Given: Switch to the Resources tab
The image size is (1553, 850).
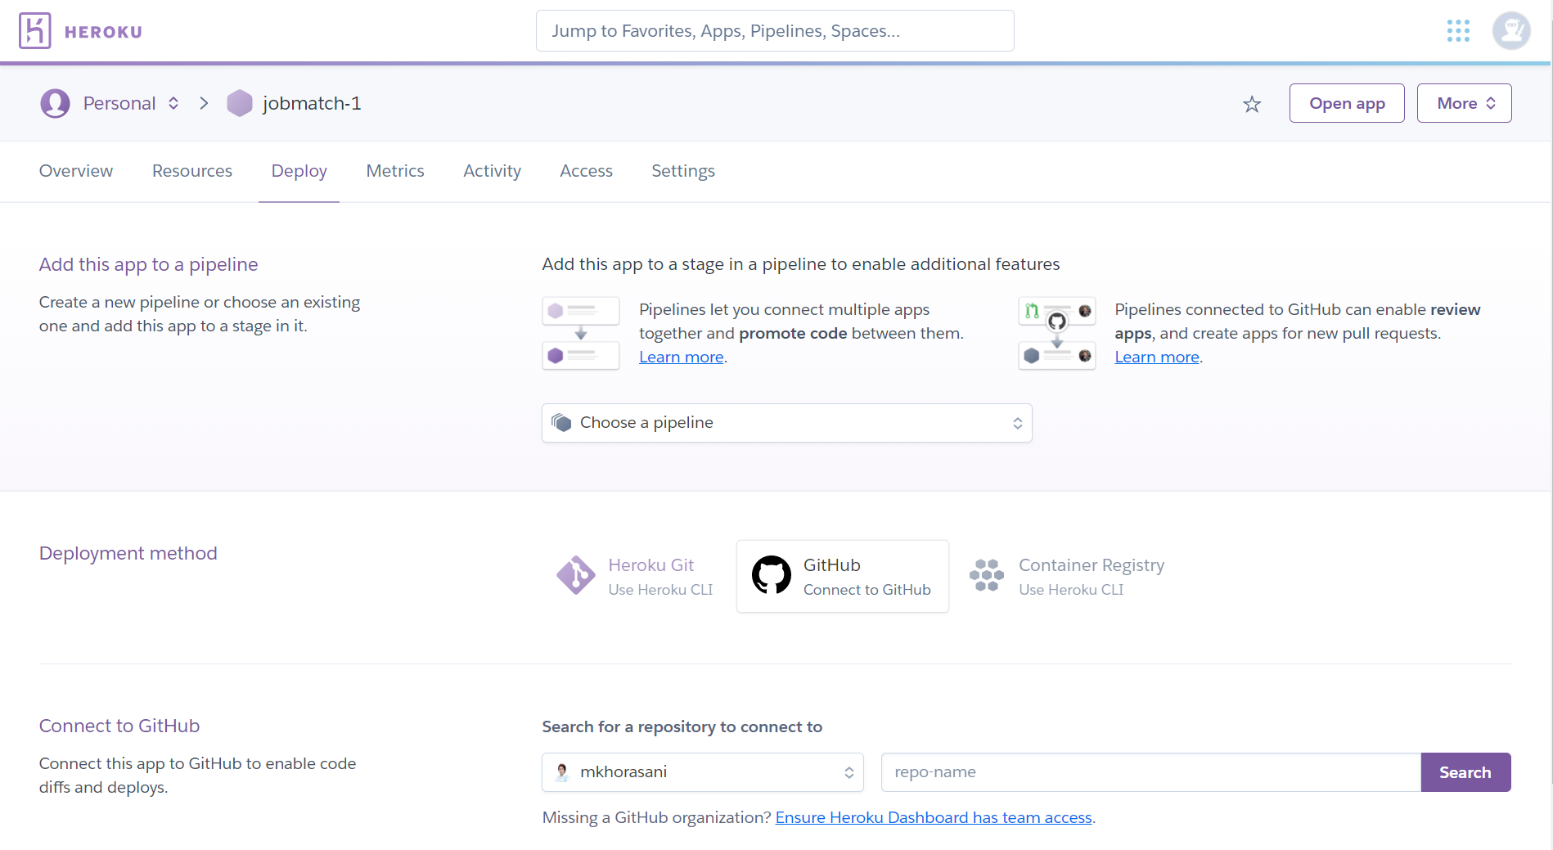Looking at the screenshot, I should pos(192,171).
